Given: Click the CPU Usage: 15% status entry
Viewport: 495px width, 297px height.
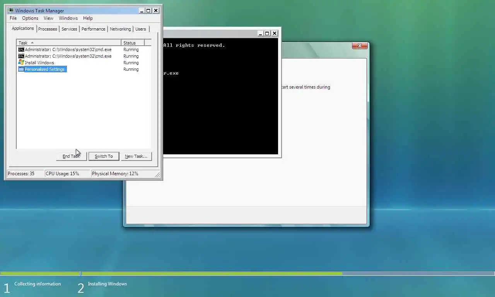Looking at the screenshot, I should [x=67, y=174].
